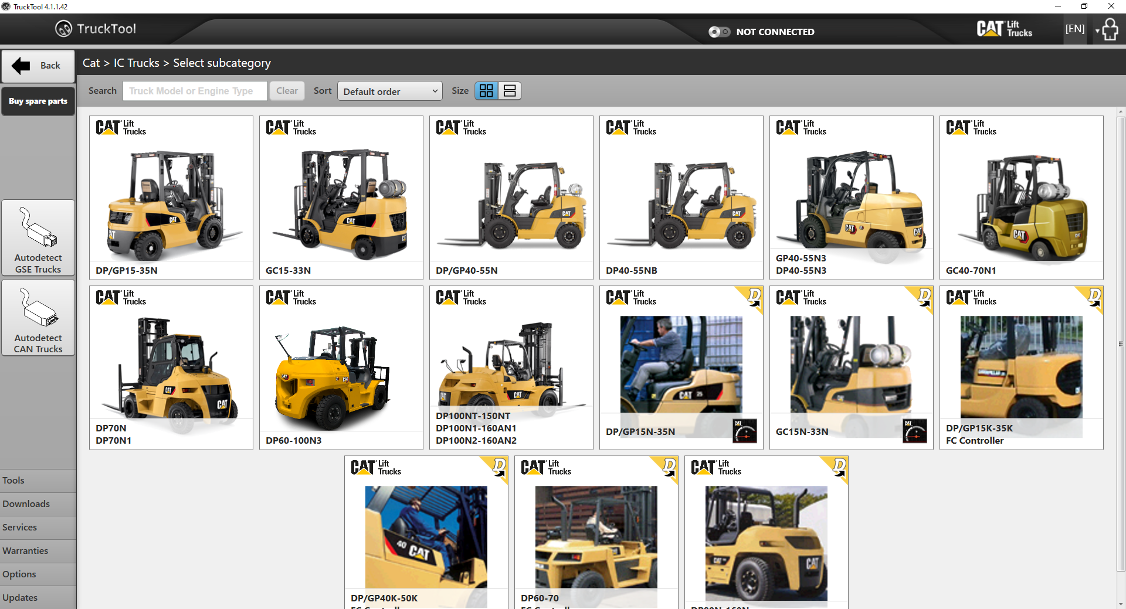
Task: Switch to list row view size
Action: (x=510, y=91)
